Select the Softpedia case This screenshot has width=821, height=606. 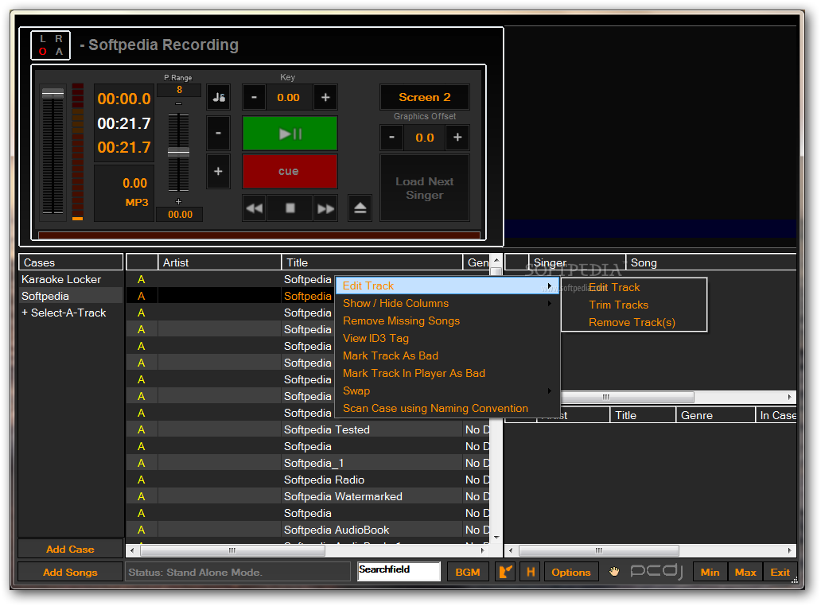(71, 296)
